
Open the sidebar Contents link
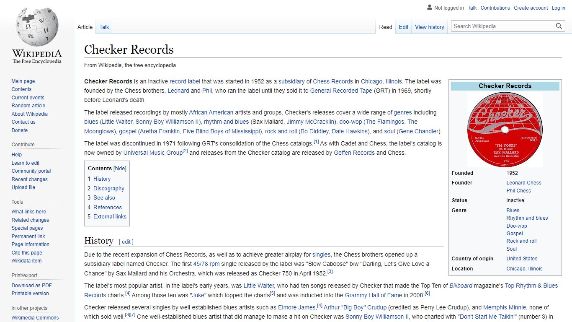pos(21,89)
